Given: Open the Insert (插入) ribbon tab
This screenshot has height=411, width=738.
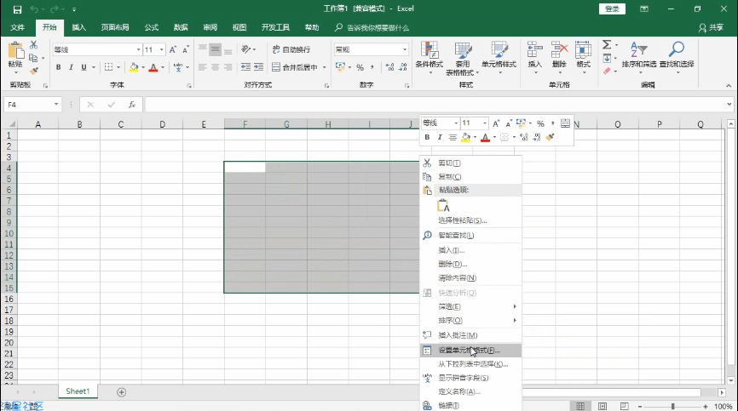Looking at the screenshot, I should [x=78, y=27].
